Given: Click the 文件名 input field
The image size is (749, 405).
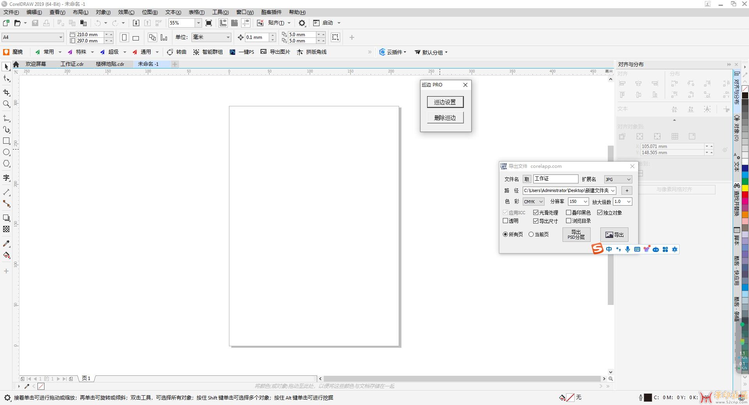Looking at the screenshot, I should [x=556, y=179].
